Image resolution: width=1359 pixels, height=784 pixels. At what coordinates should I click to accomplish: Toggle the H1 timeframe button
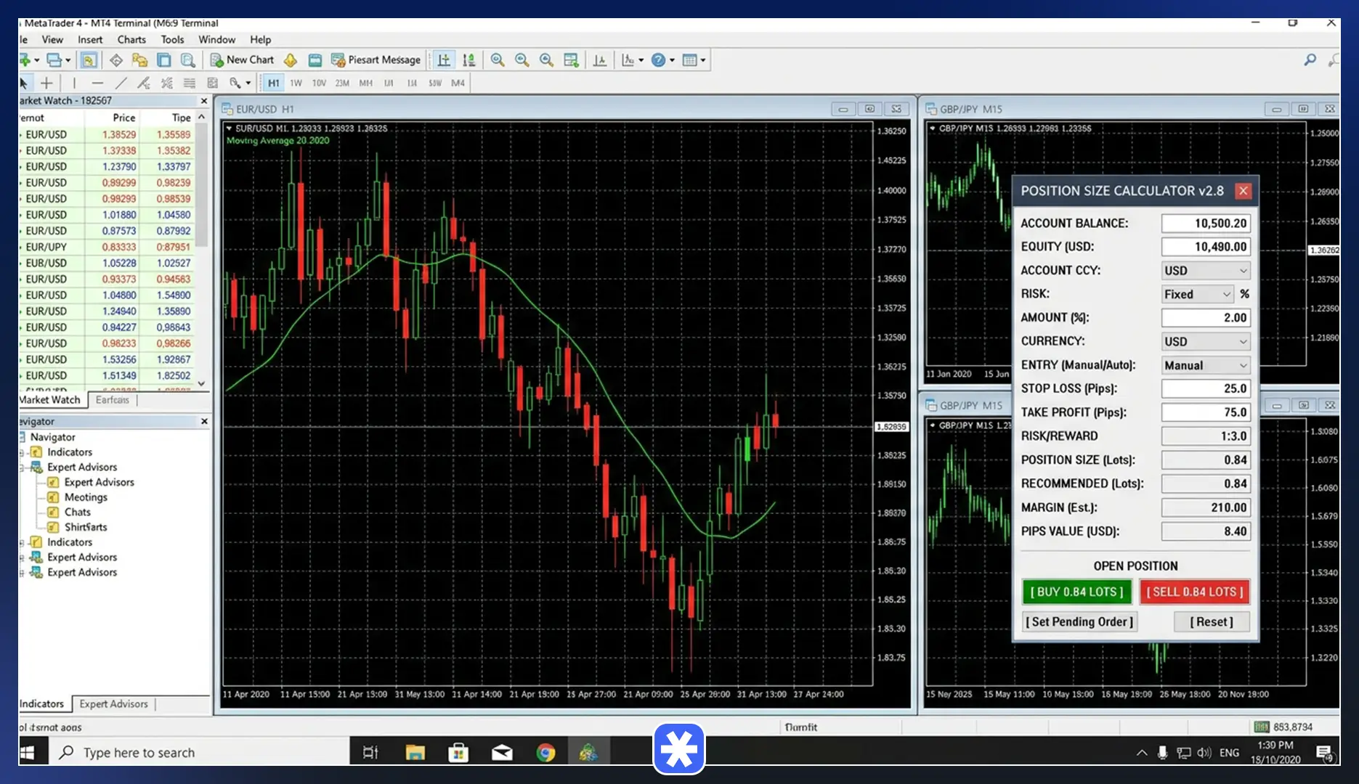[x=273, y=83]
